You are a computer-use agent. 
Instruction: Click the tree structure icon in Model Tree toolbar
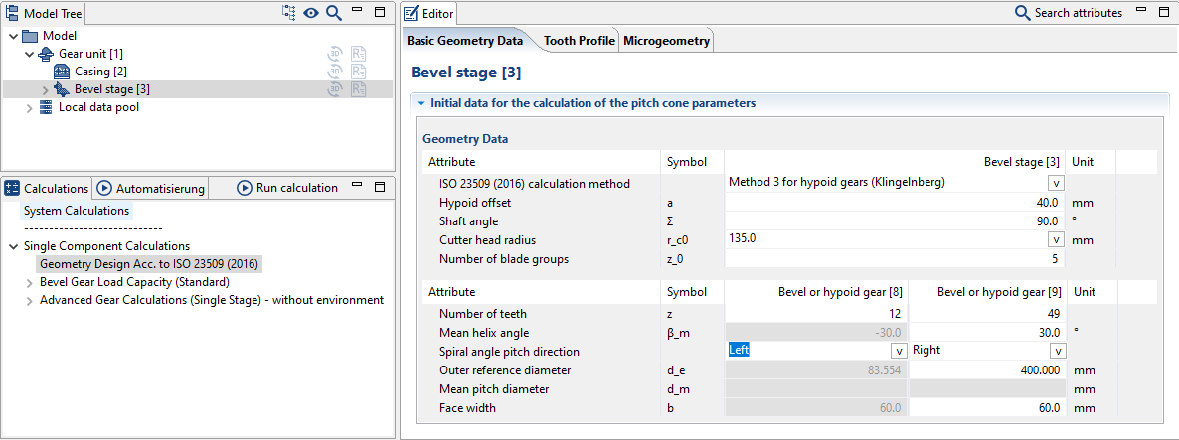click(x=289, y=13)
